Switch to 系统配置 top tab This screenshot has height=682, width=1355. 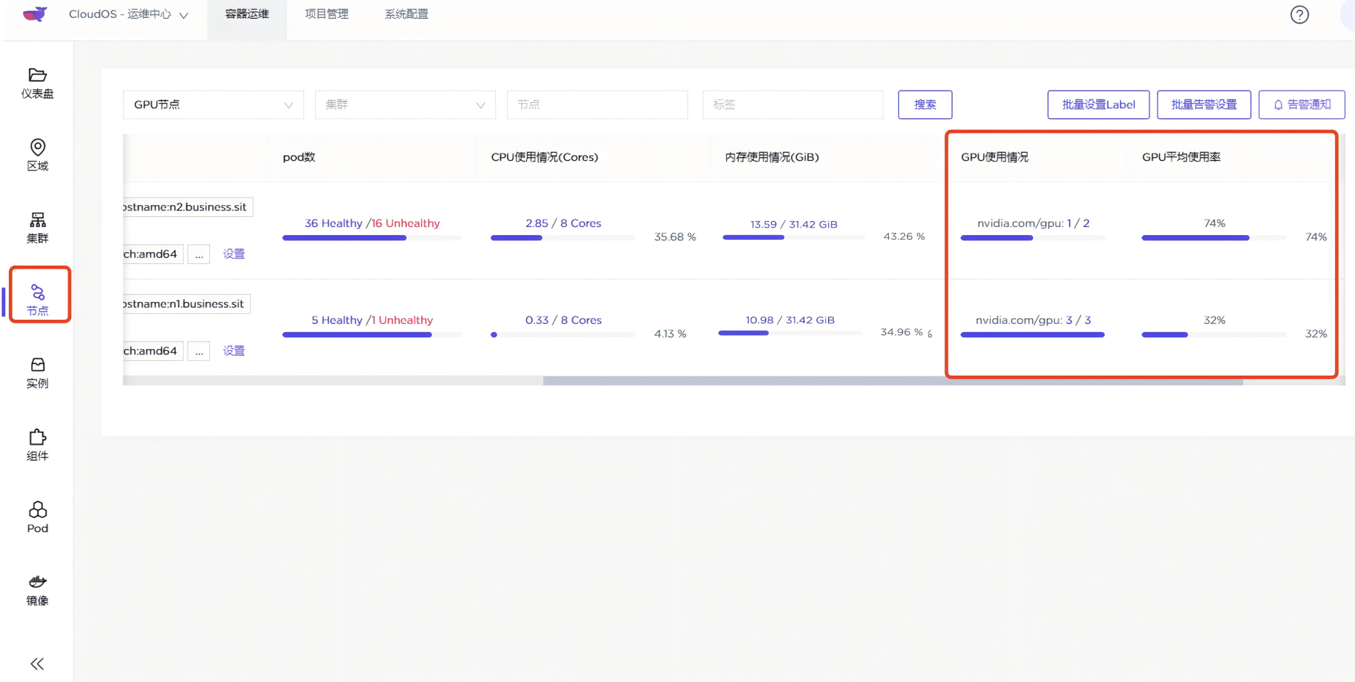[406, 14]
